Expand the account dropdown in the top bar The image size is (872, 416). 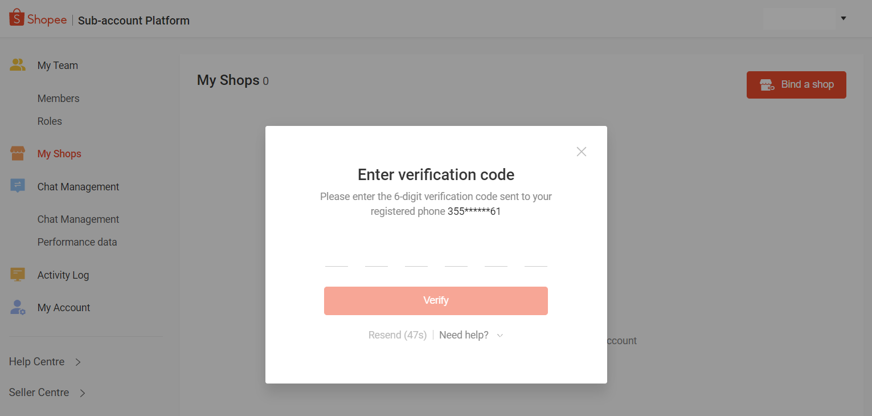click(x=844, y=18)
